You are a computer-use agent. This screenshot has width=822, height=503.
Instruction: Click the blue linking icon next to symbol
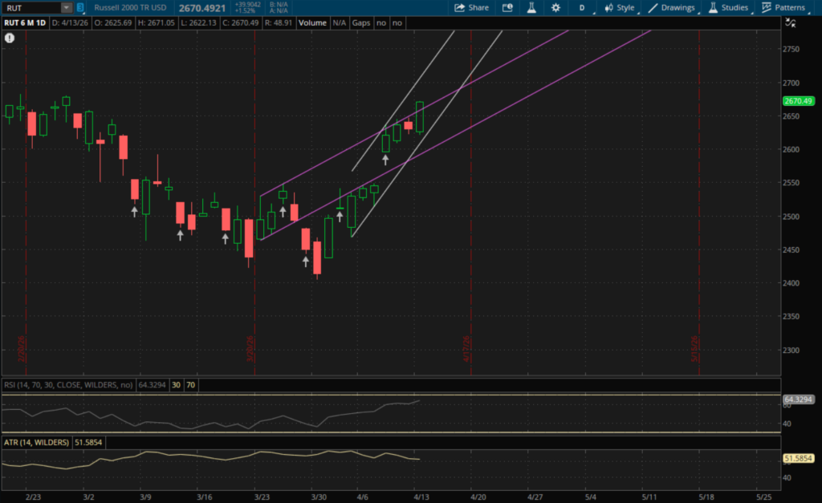tap(80, 8)
